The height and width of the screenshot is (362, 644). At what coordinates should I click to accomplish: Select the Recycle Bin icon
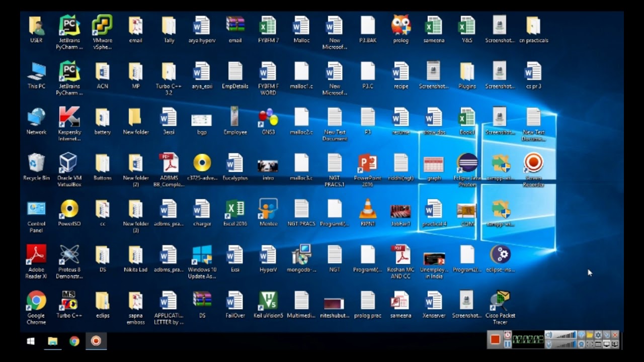[36, 166]
